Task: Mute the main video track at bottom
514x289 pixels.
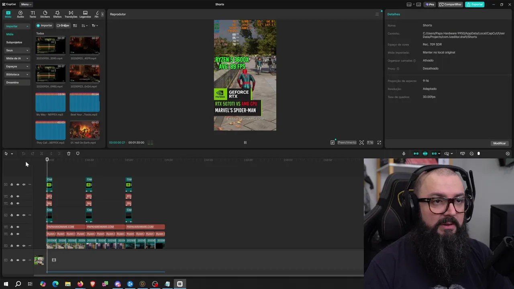Action: 24,260
